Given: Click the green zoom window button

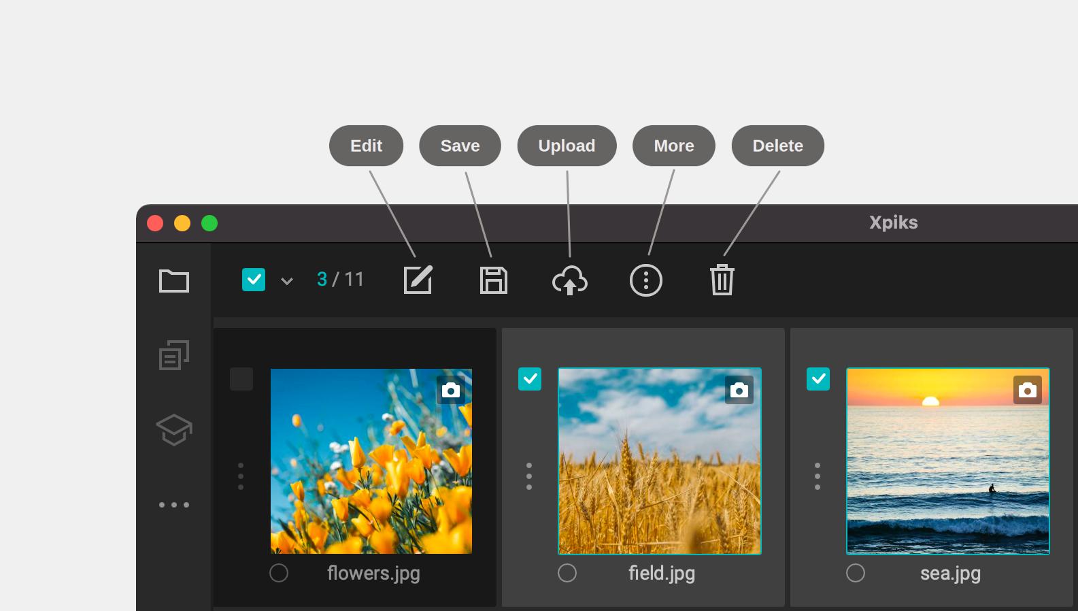Looking at the screenshot, I should coord(209,223).
